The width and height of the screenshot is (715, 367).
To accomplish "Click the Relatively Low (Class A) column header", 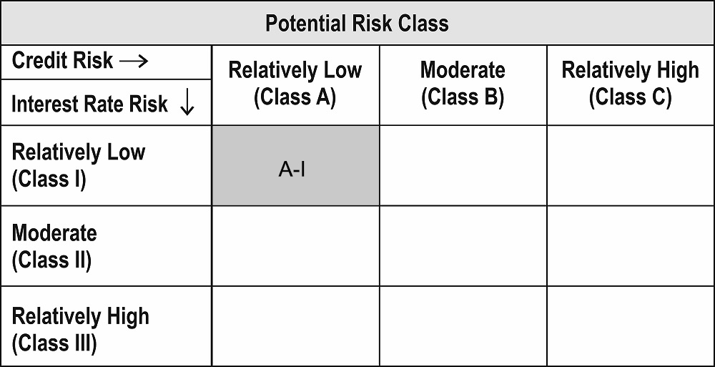I will tap(295, 84).
